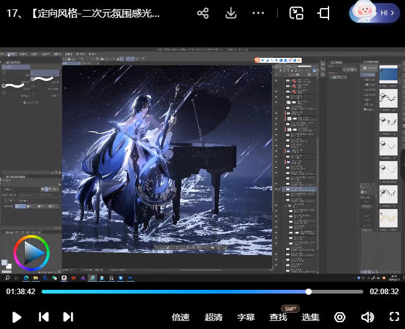
Task: Play the video using bottom play button
Action: coord(17,317)
